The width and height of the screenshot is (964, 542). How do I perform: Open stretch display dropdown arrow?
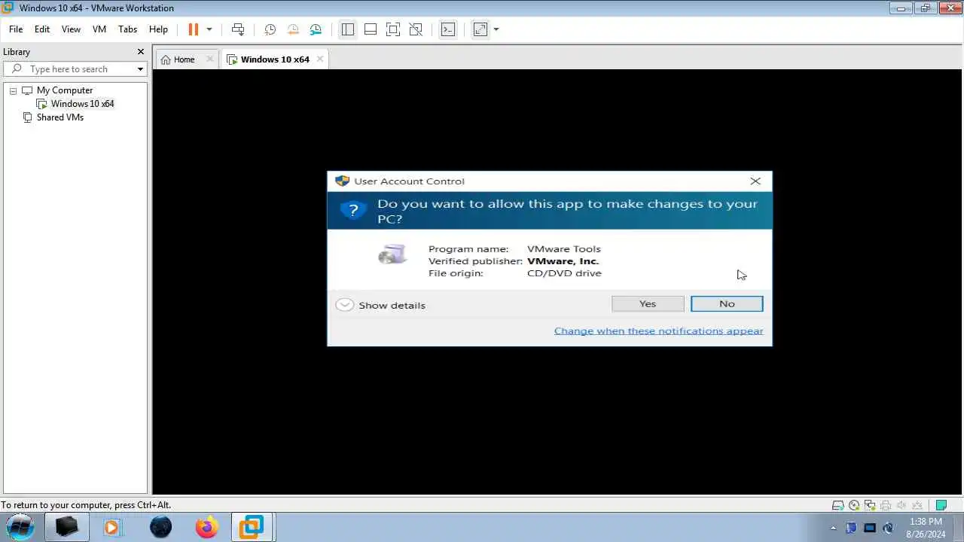(496, 29)
